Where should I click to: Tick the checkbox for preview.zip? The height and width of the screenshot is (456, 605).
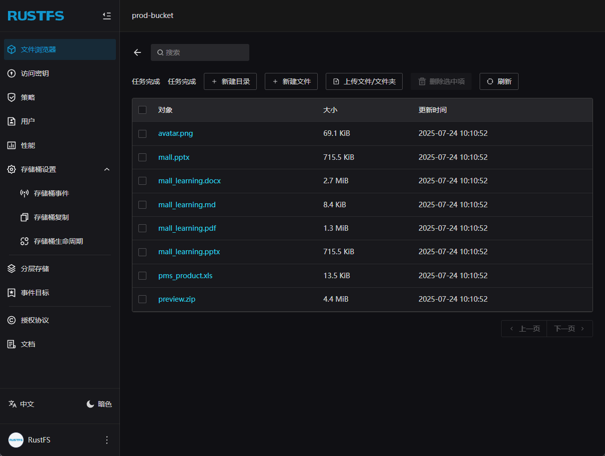coord(142,299)
